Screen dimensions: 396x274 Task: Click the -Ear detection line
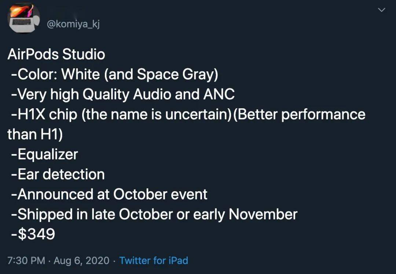coord(58,174)
